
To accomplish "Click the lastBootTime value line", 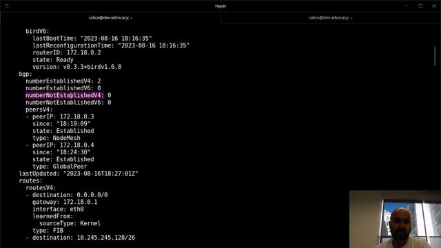I will coord(92,39).
